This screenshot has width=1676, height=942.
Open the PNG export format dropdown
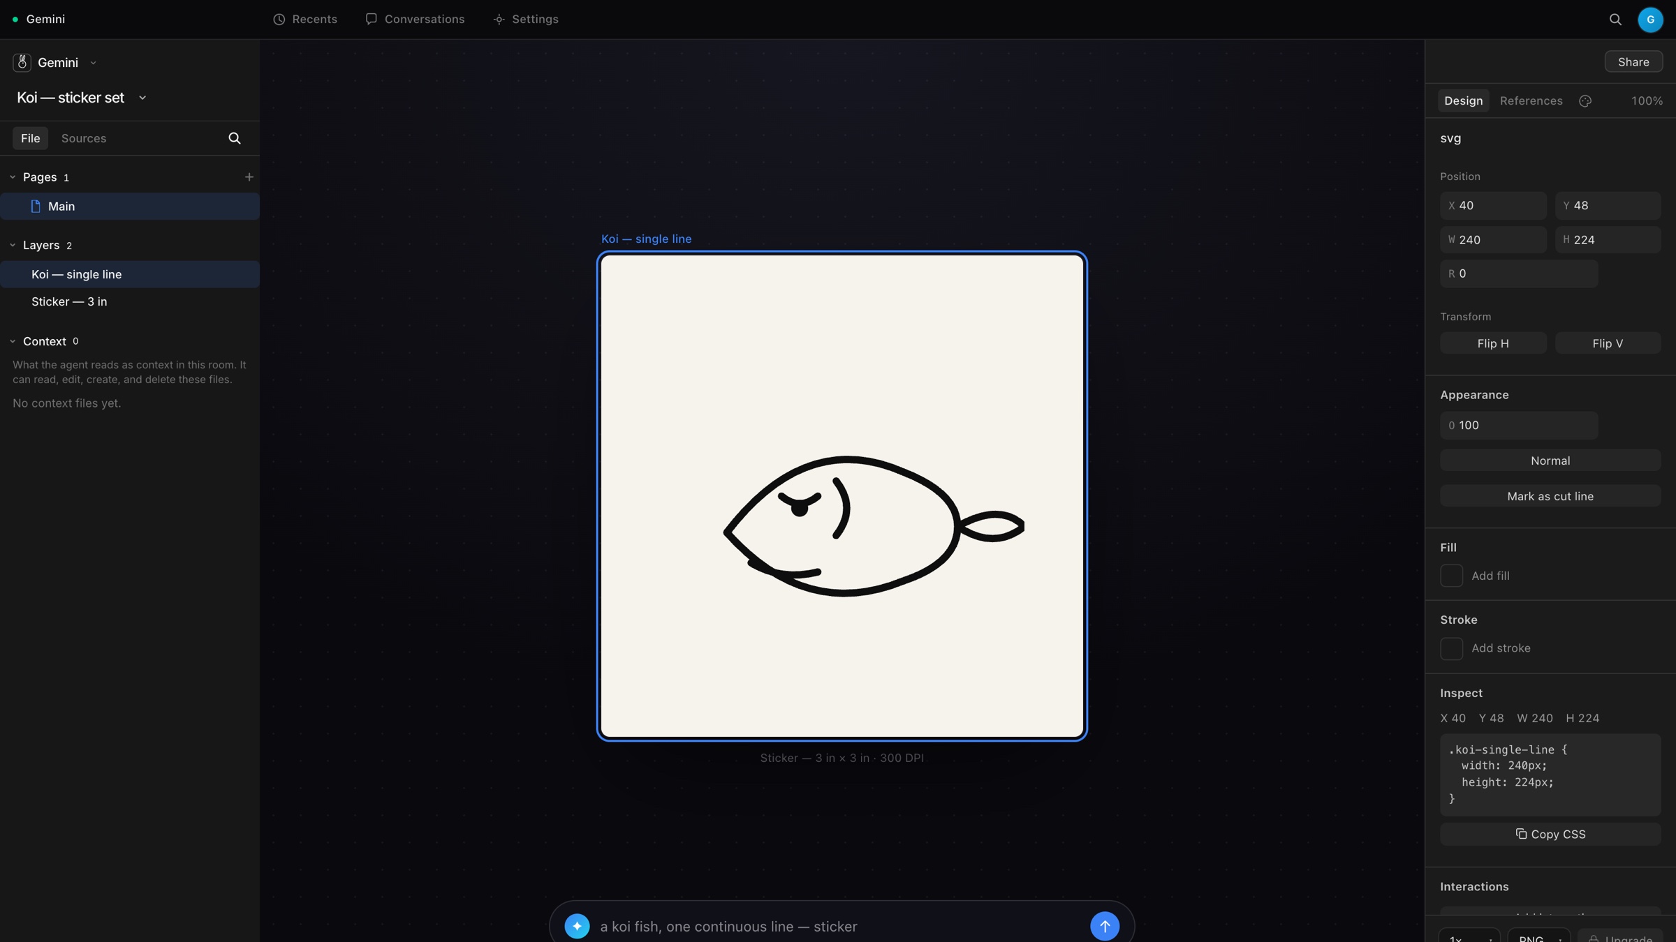point(1539,935)
